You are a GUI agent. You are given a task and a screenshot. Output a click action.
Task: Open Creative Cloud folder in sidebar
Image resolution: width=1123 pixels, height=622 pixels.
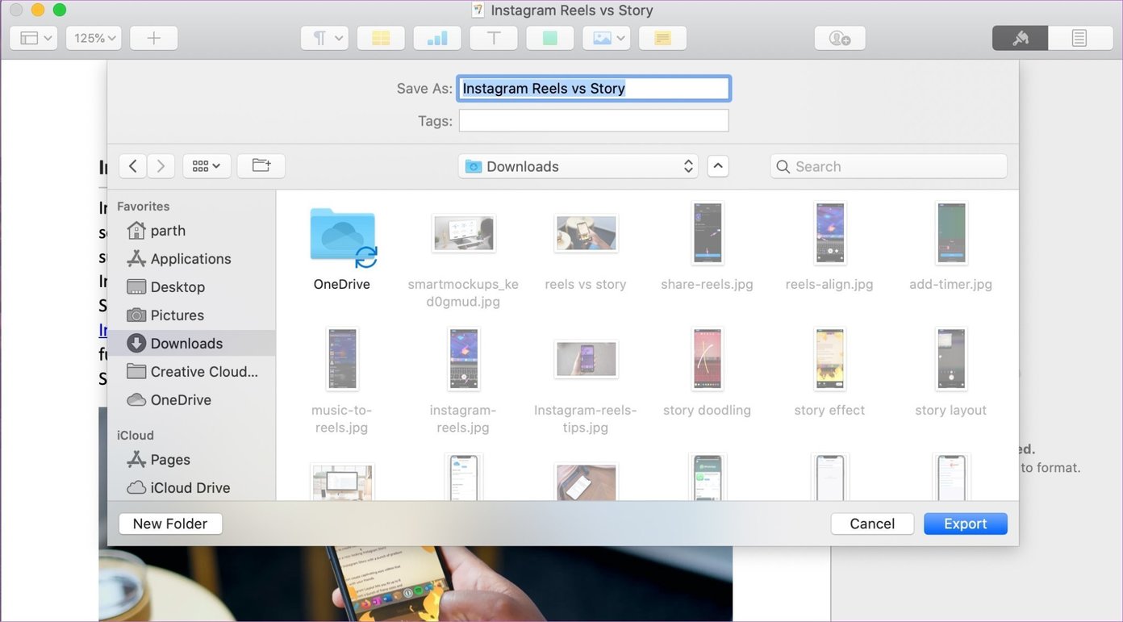pos(191,372)
